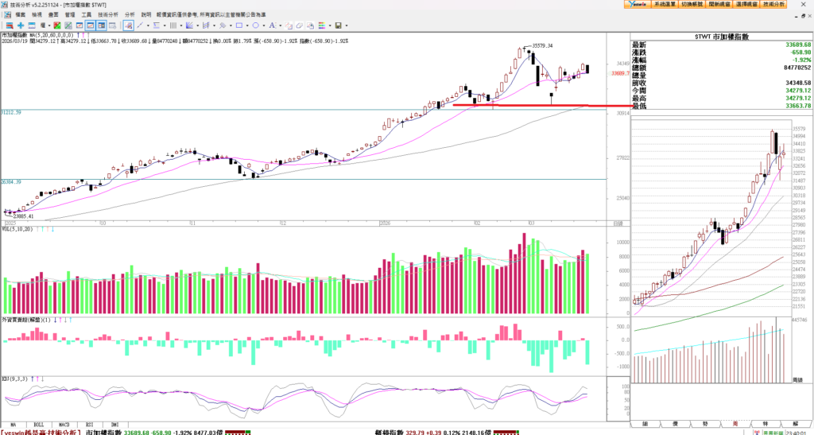Select the crosshair cursor tool in toolbar

click(x=21, y=25)
